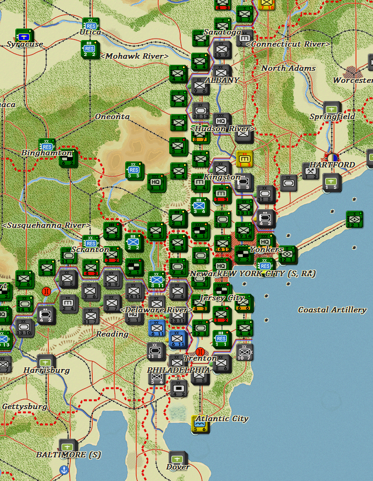The width and height of the screenshot is (373, 481).
Task: Select the RES 2-2 regiment near Mohawk River
Action: pos(90,49)
